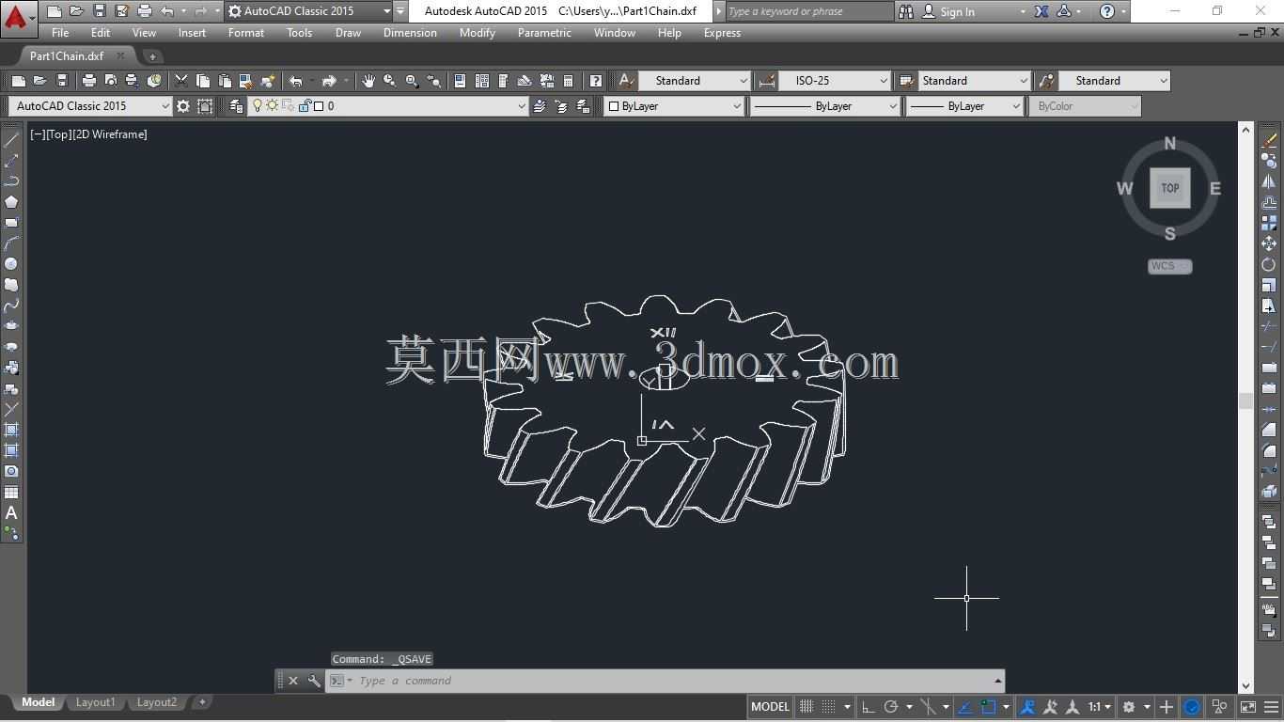
Task: Expand the layer 0 dropdown list
Action: (522, 106)
